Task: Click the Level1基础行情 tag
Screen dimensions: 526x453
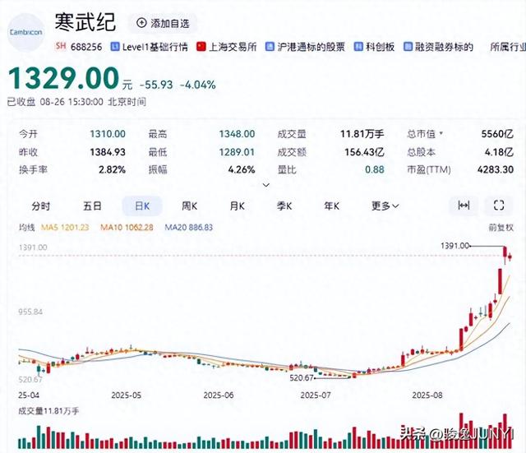Action: point(150,47)
